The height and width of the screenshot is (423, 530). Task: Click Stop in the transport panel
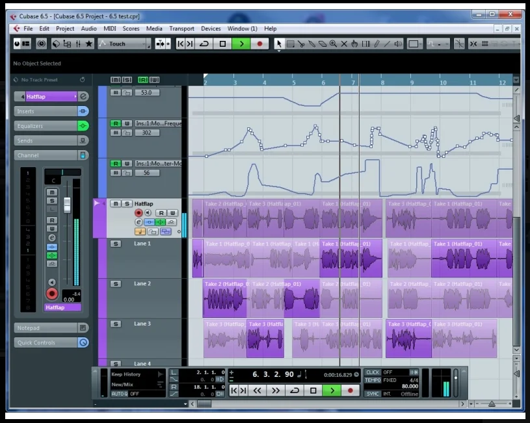(313, 391)
